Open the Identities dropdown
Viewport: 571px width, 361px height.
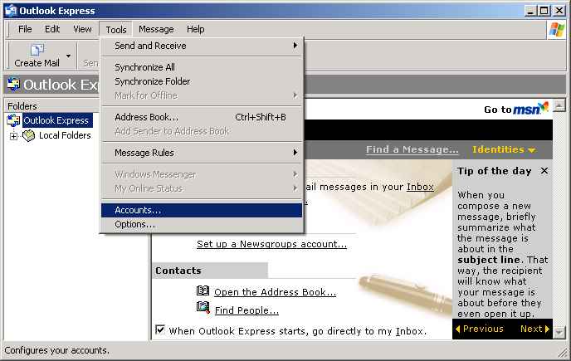point(504,149)
